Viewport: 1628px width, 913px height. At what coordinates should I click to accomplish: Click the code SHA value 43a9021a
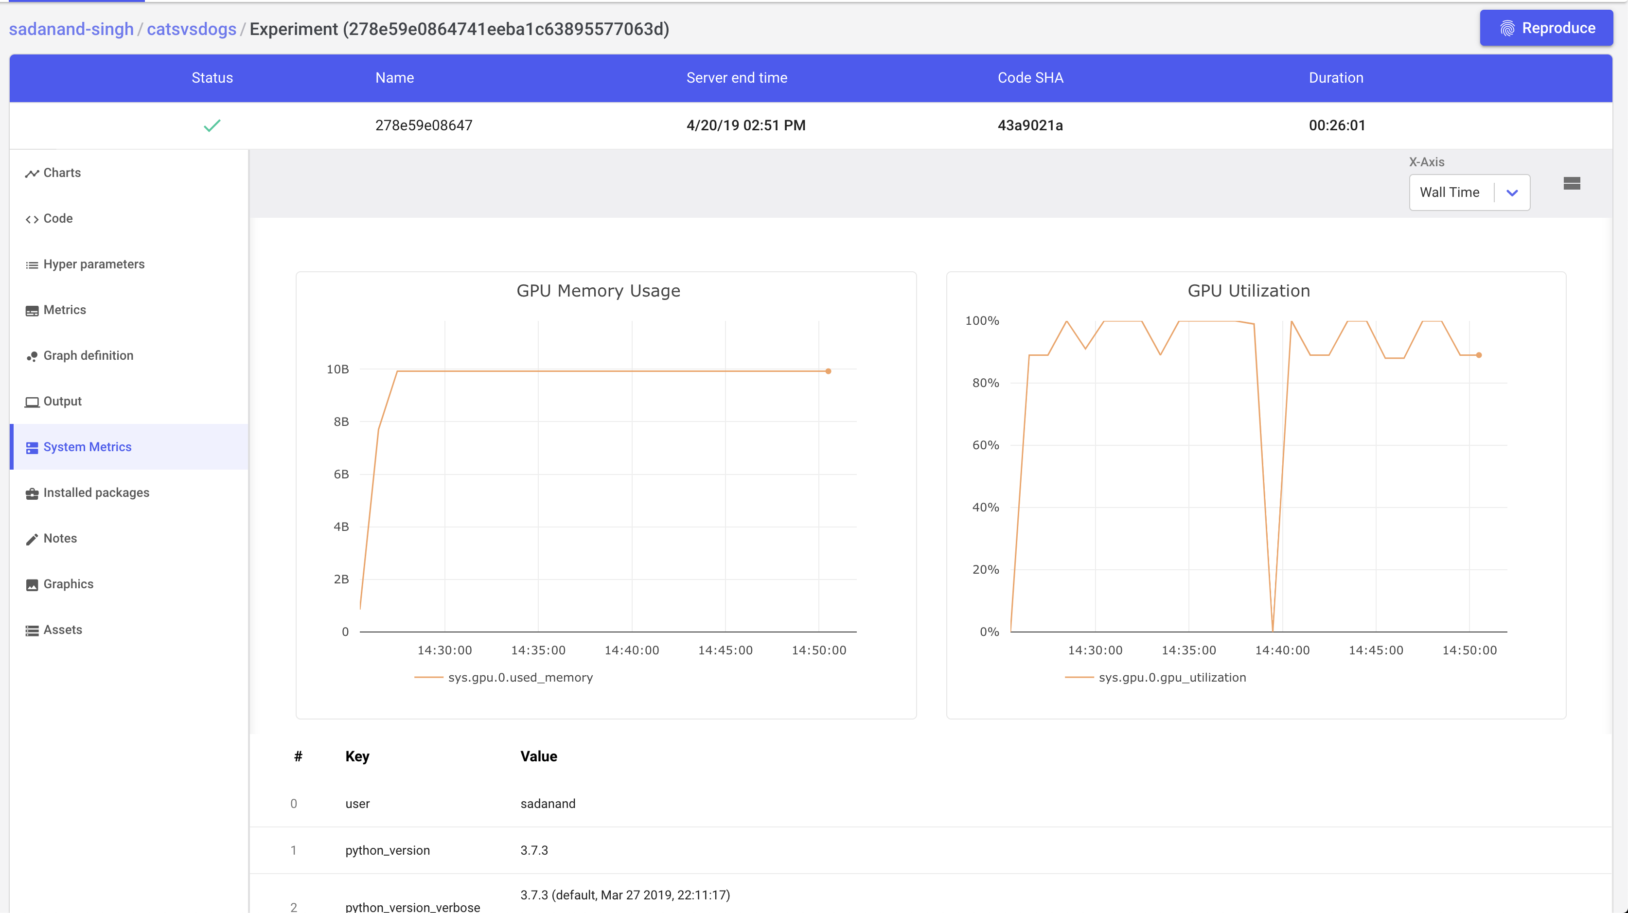[x=1030, y=125]
